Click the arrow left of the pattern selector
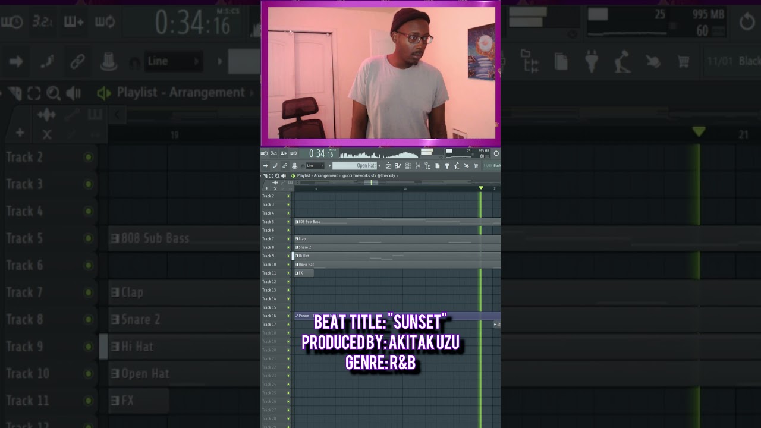This screenshot has width=761, height=428. (x=330, y=166)
